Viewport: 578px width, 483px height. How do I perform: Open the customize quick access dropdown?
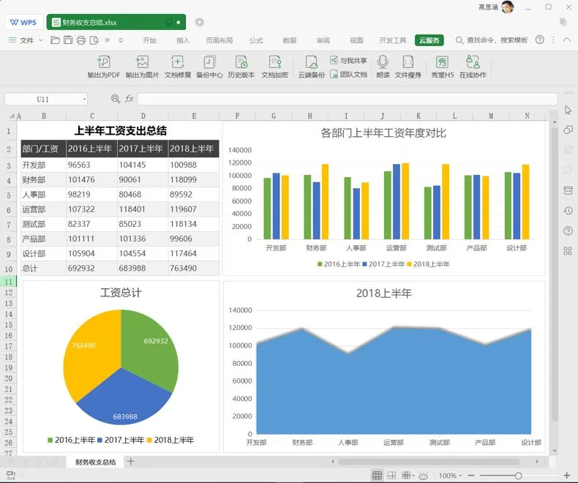[121, 40]
